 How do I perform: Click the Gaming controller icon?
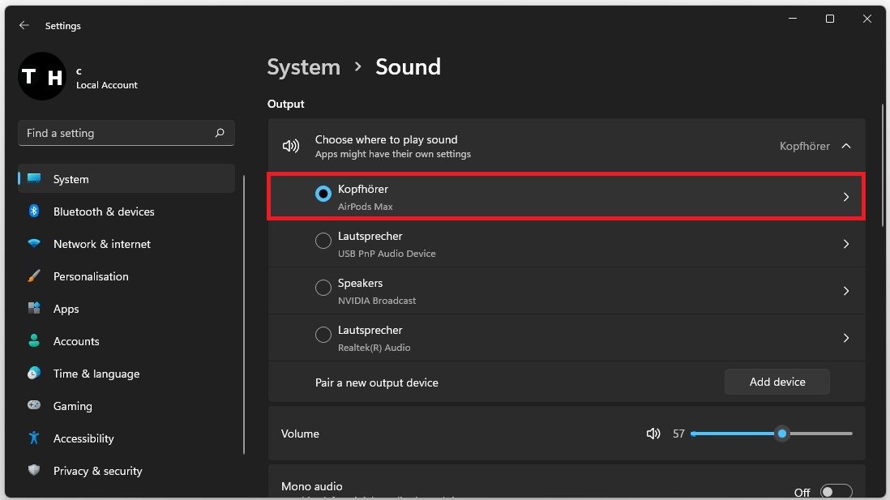click(x=34, y=406)
